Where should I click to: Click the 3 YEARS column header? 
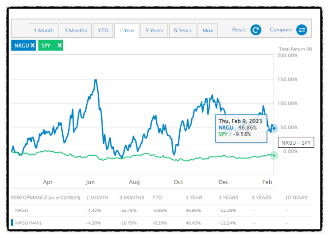tap(228, 198)
